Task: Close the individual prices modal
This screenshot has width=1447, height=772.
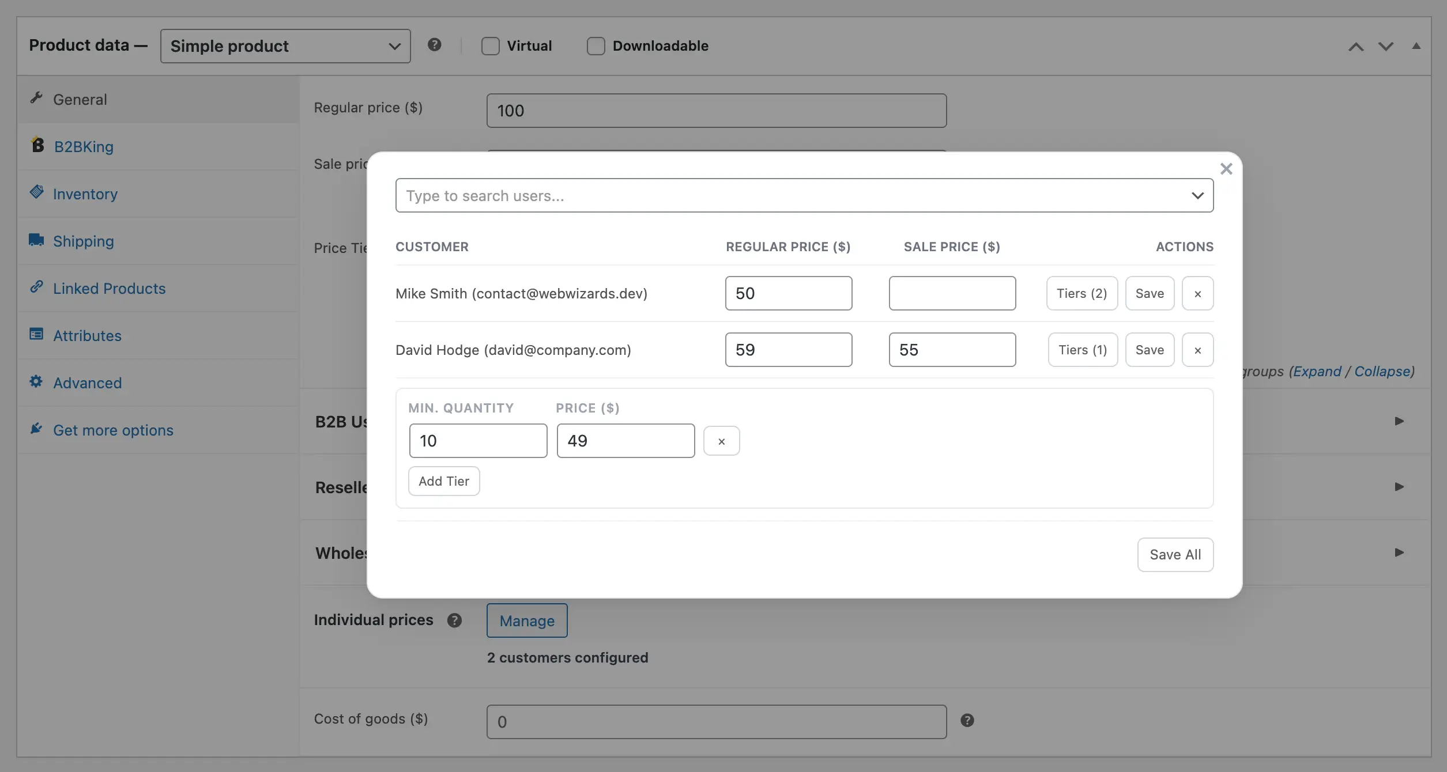Action: click(1226, 169)
